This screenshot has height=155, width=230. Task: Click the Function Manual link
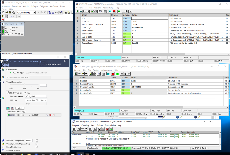point(13,150)
